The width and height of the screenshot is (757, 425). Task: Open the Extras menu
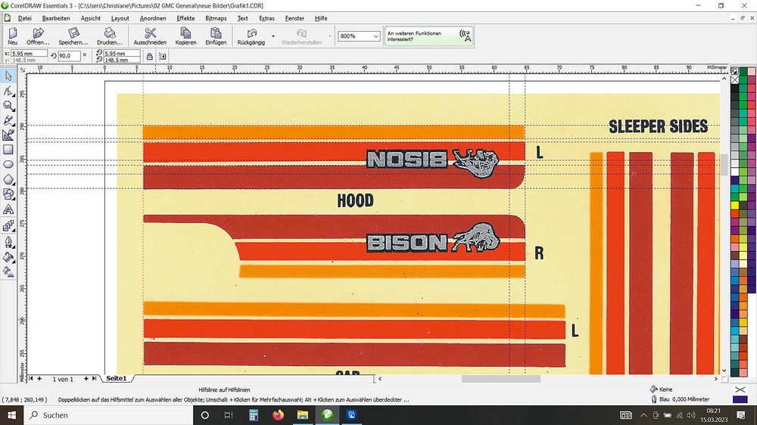pos(266,18)
